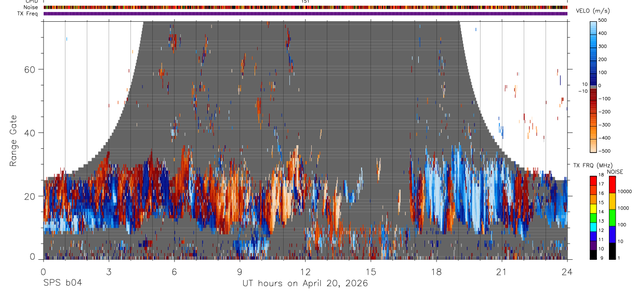Click the '300' velocity scale label
Screen dimensions: 638x294
coord(604,46)
